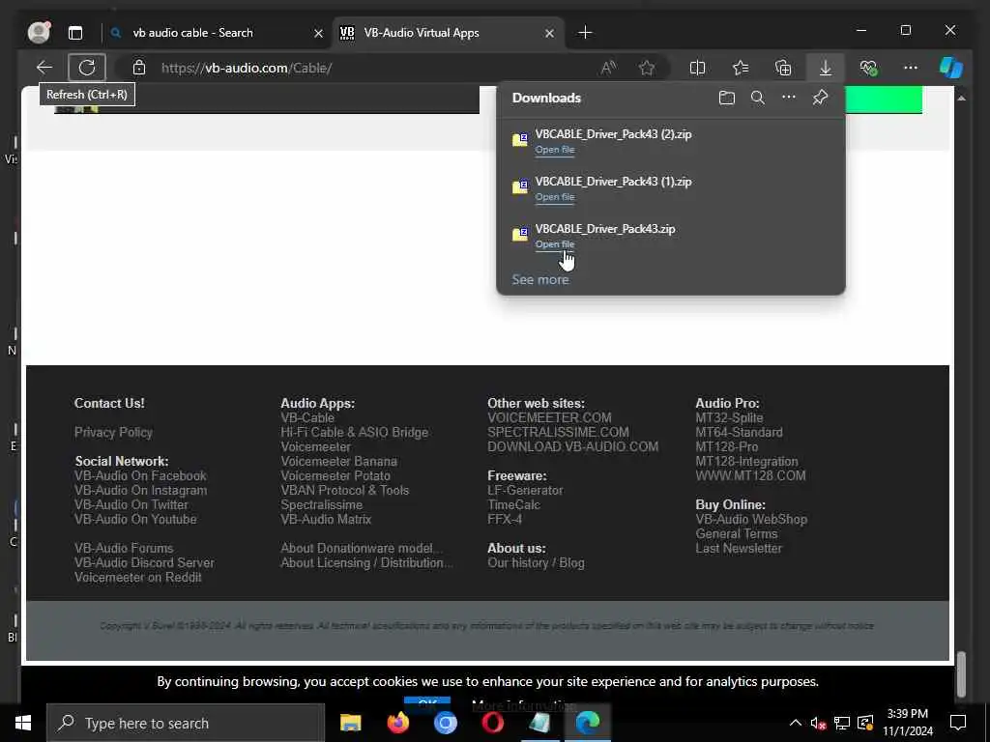
Task: Click the address bar URL
Action: point(247,68)
